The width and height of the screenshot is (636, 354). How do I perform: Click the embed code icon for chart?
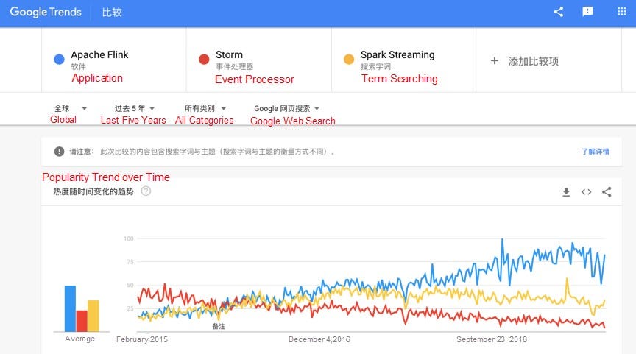[x=587, y=192]
